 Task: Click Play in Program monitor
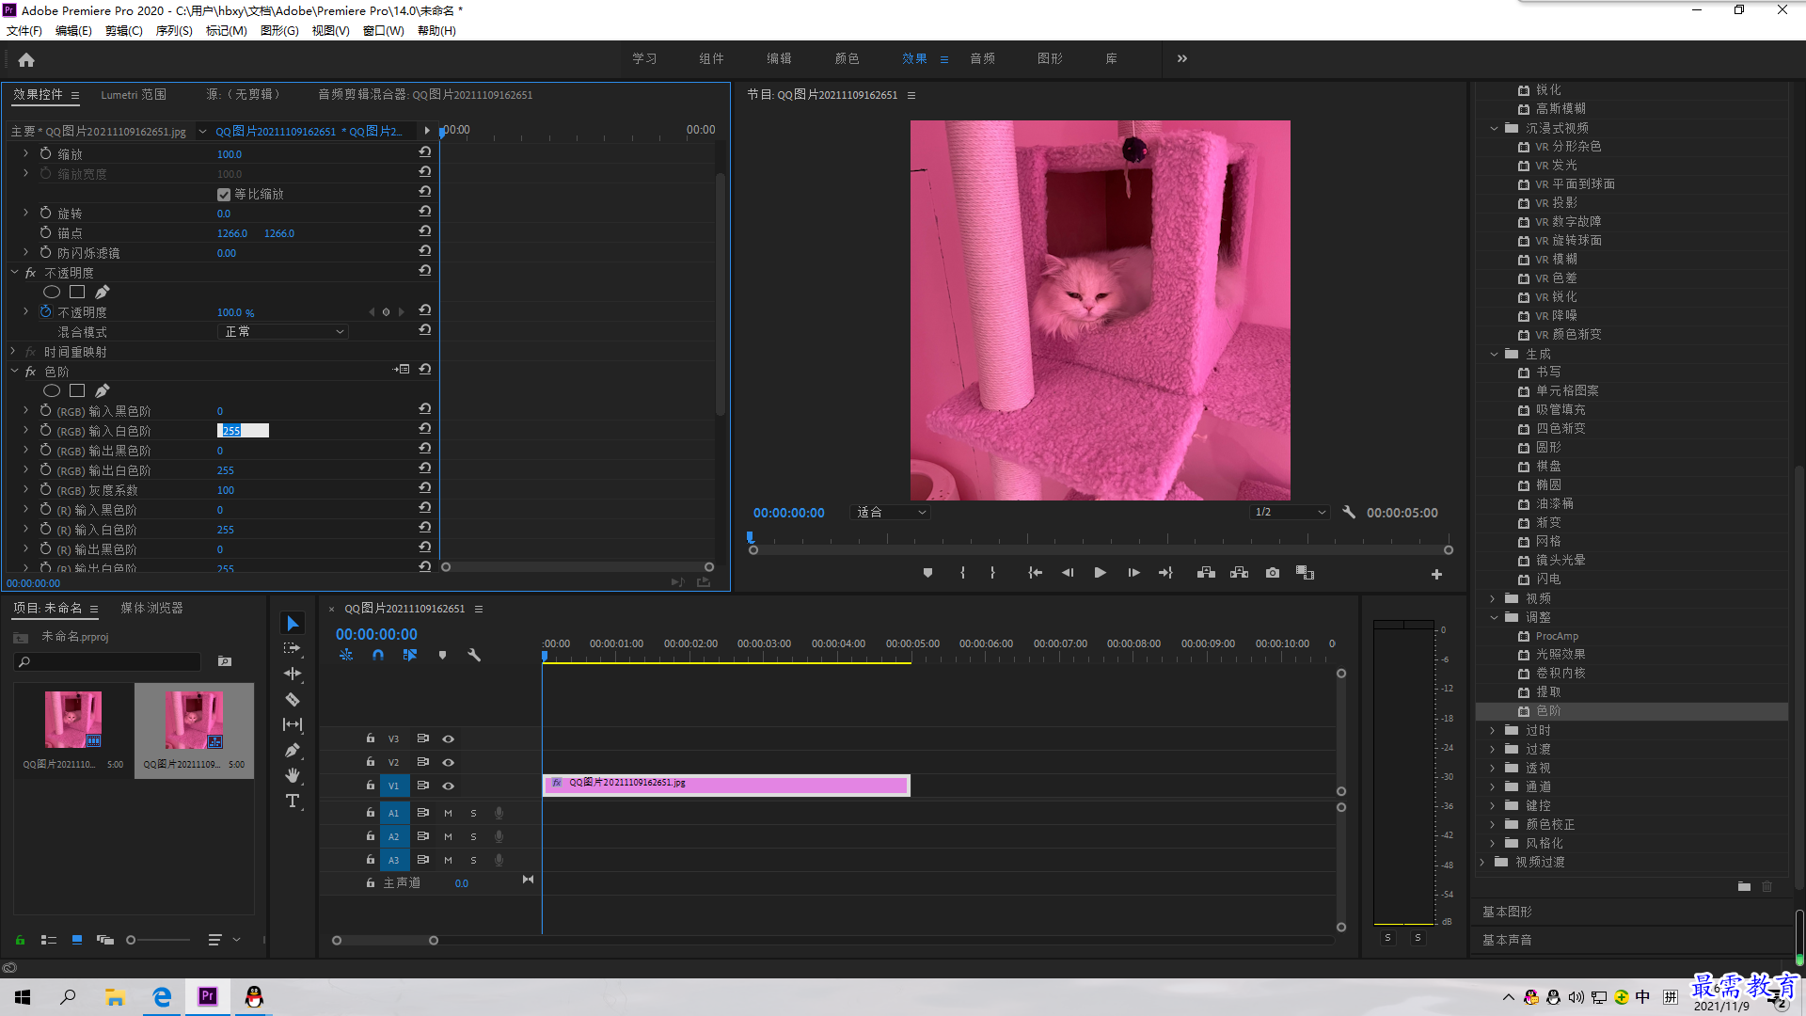(1100, 573)
